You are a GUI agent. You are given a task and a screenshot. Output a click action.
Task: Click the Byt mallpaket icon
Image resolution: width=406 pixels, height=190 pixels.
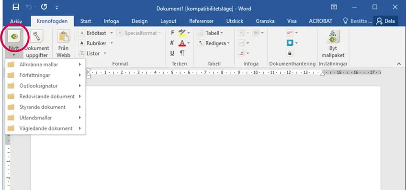click(333, 36)
